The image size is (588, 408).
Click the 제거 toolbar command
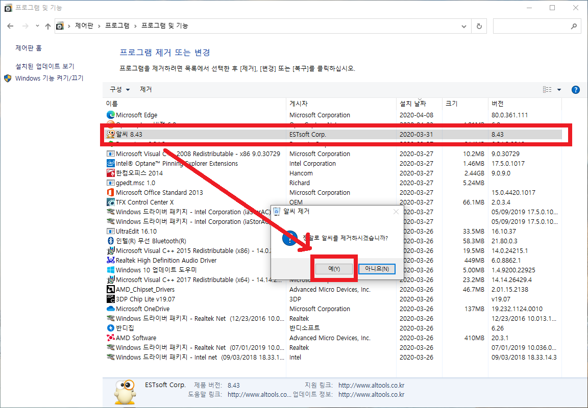(146, 90)
